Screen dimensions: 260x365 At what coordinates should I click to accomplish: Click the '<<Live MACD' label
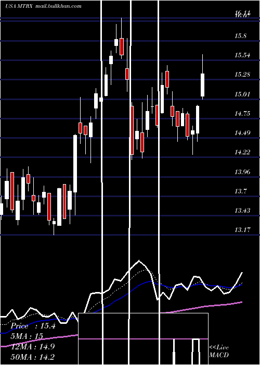219,351
